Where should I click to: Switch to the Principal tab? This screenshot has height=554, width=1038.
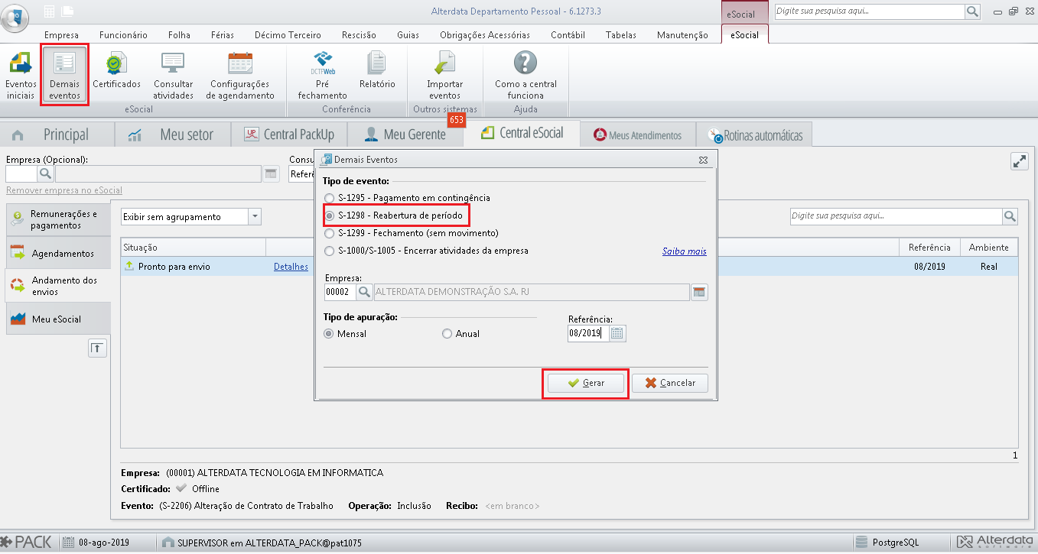coord(56,134)
